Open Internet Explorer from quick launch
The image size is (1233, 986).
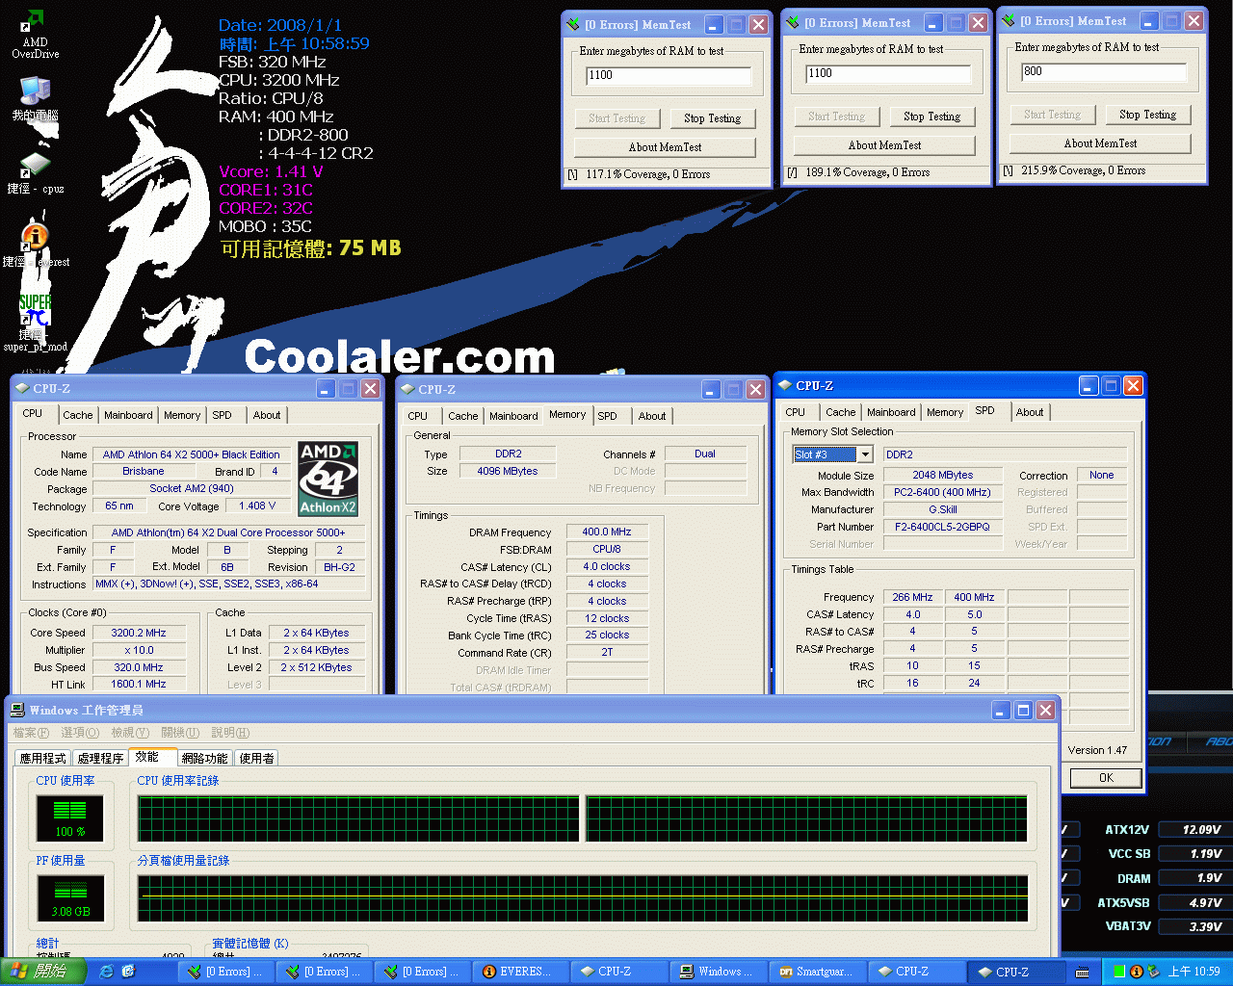pyautogui.click(x=107, y=972)
